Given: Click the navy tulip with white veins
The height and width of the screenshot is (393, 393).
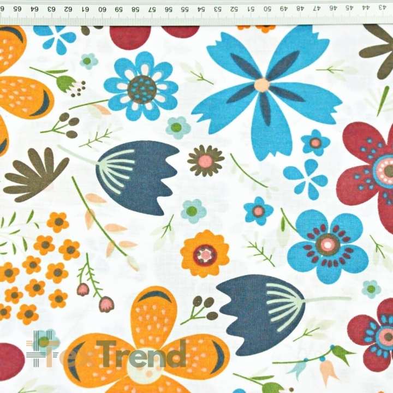Looking at the screenshot, I should pyautogui.click(x=138, y=177).
